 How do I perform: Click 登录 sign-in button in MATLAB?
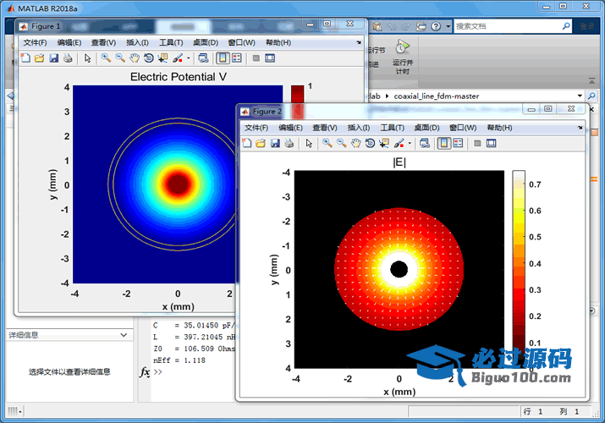point(587,26)
